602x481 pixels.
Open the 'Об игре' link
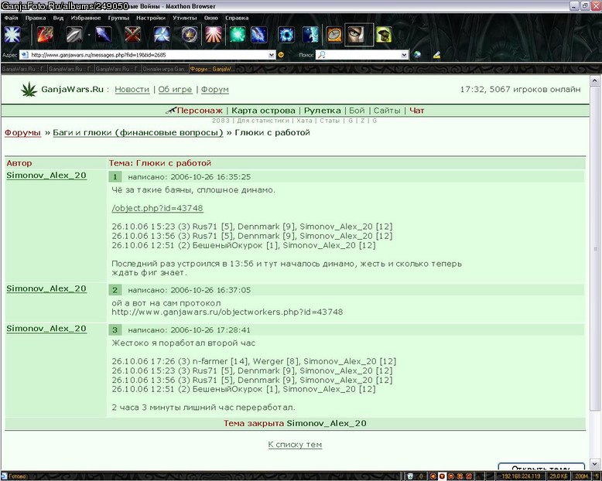[175, 90]
